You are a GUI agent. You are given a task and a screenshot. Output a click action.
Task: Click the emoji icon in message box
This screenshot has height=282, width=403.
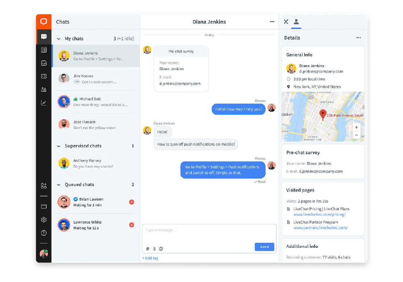coord(161,249)
